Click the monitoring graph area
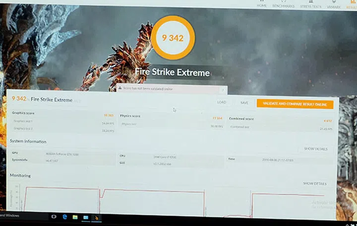This screenshot has width=357, height=226. 149,201
